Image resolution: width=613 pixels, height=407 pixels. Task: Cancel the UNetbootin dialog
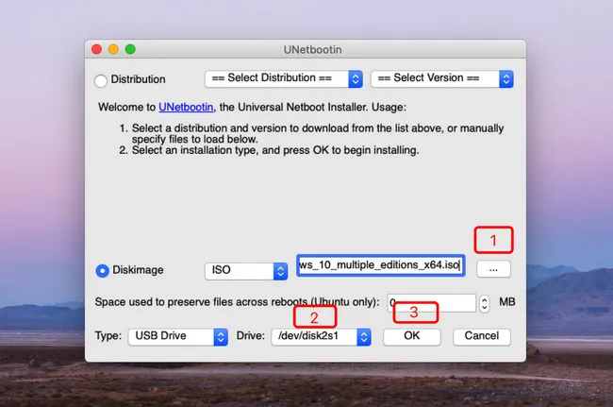pos(481,336)
